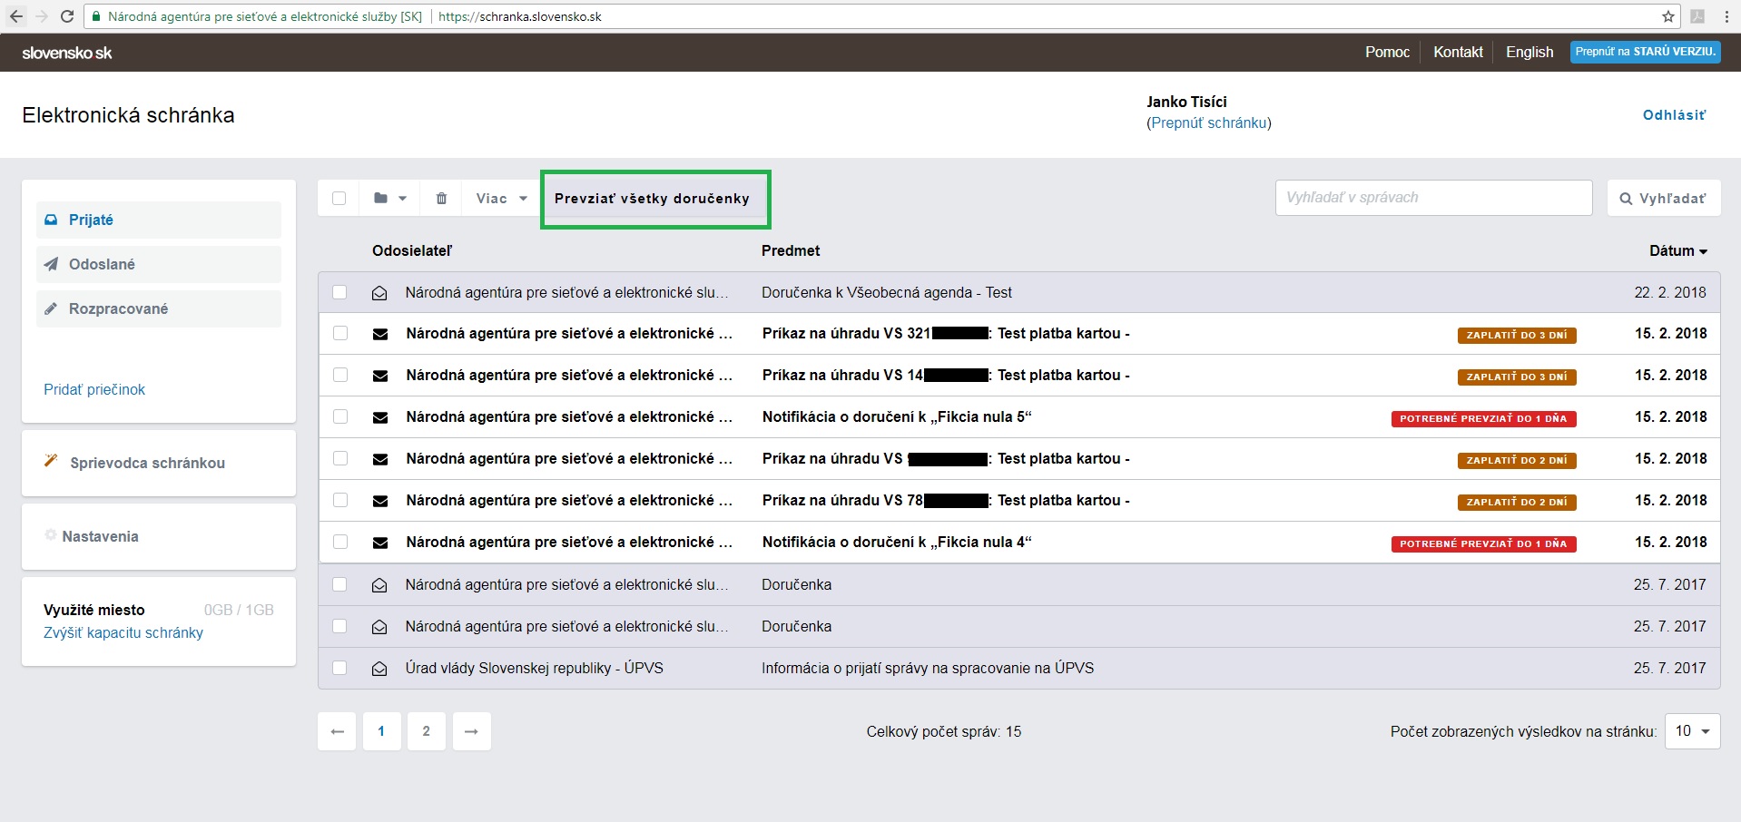Image resolution: width=1741 pixels, height=822 pixels.
Task: Click opened envelope icon of Všeobecná agenda message
Action: point(379,293)
